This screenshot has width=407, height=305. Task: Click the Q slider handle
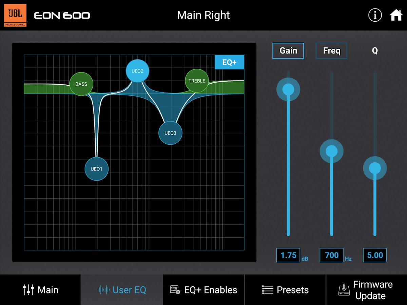coord(375,168)
